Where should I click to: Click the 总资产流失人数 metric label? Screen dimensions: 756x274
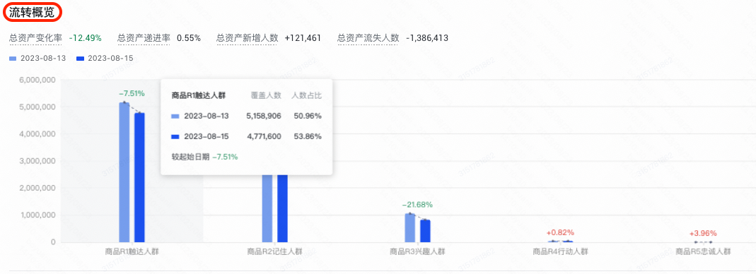pos(368,38)
